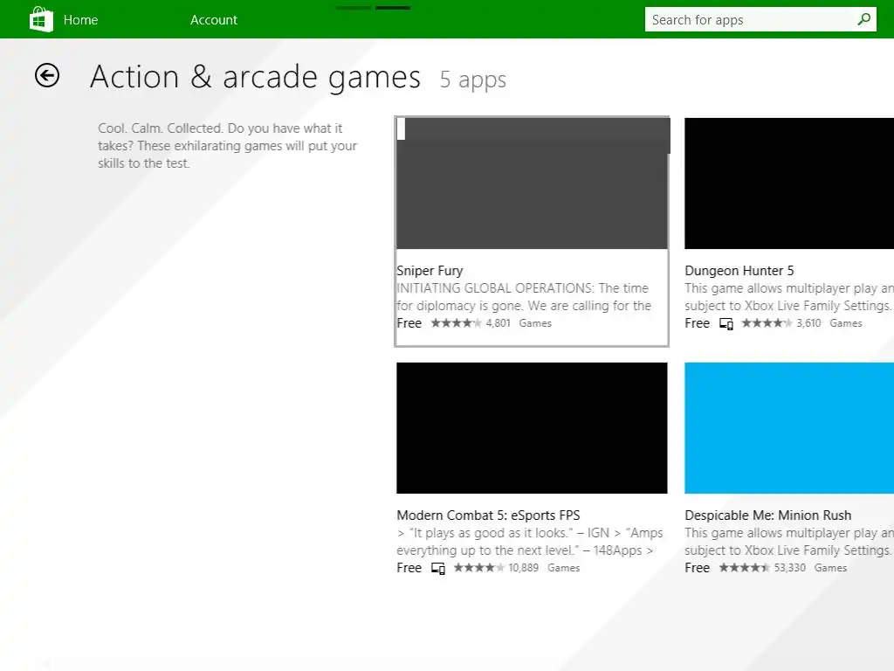Click the Cool. Calm. Collected. category description
This screenshot has height=671, width=894.
click(227, 146)
